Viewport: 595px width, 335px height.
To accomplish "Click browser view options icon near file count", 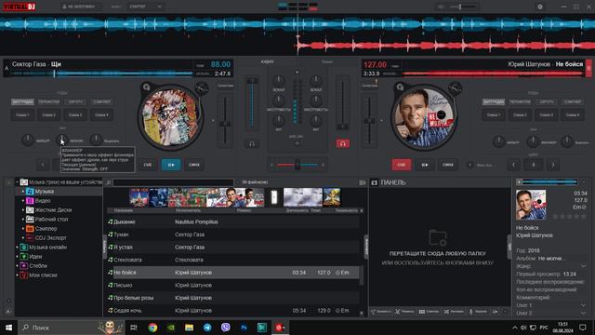I will point(362,182).
